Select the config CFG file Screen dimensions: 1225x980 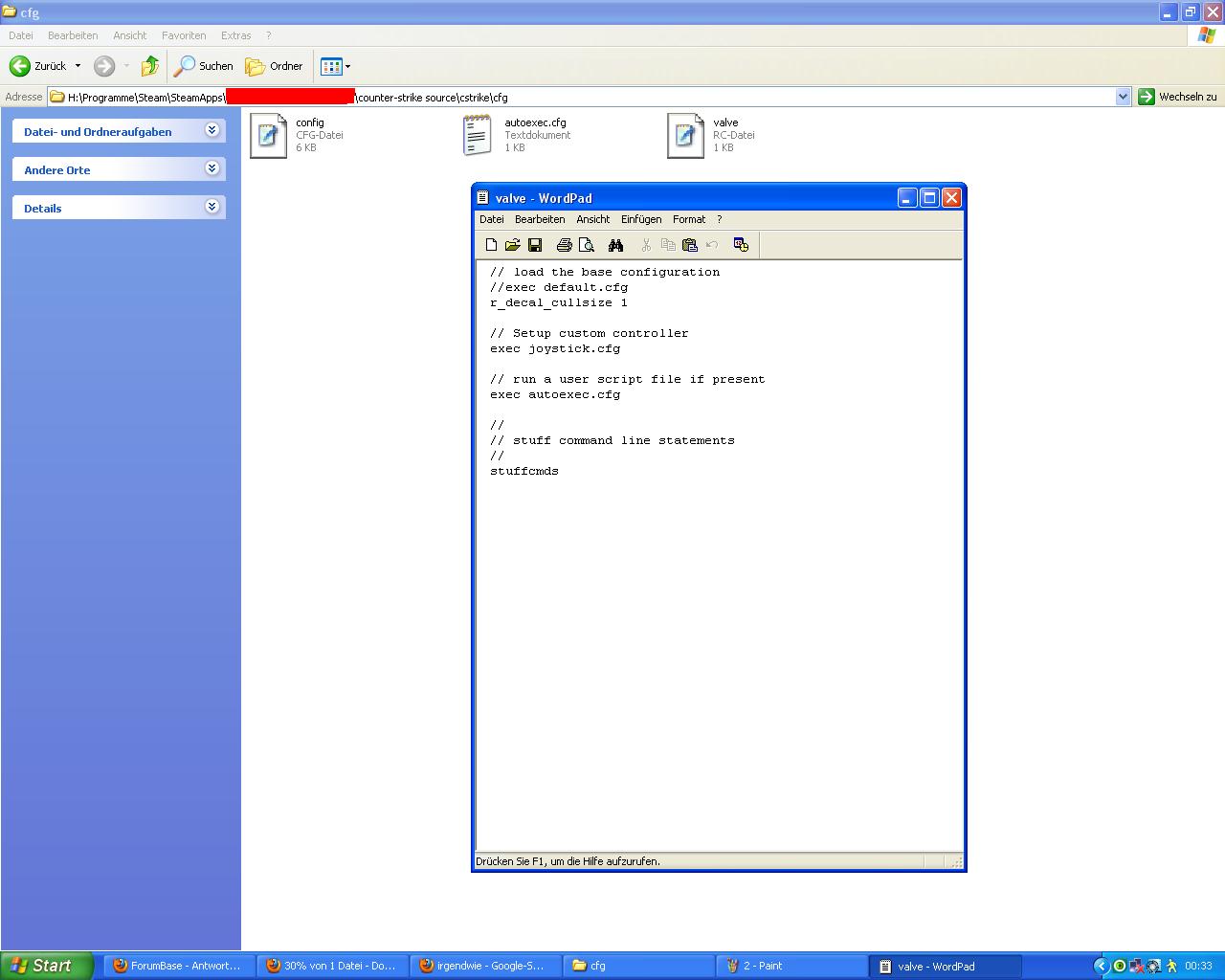(x=298, y=135)
